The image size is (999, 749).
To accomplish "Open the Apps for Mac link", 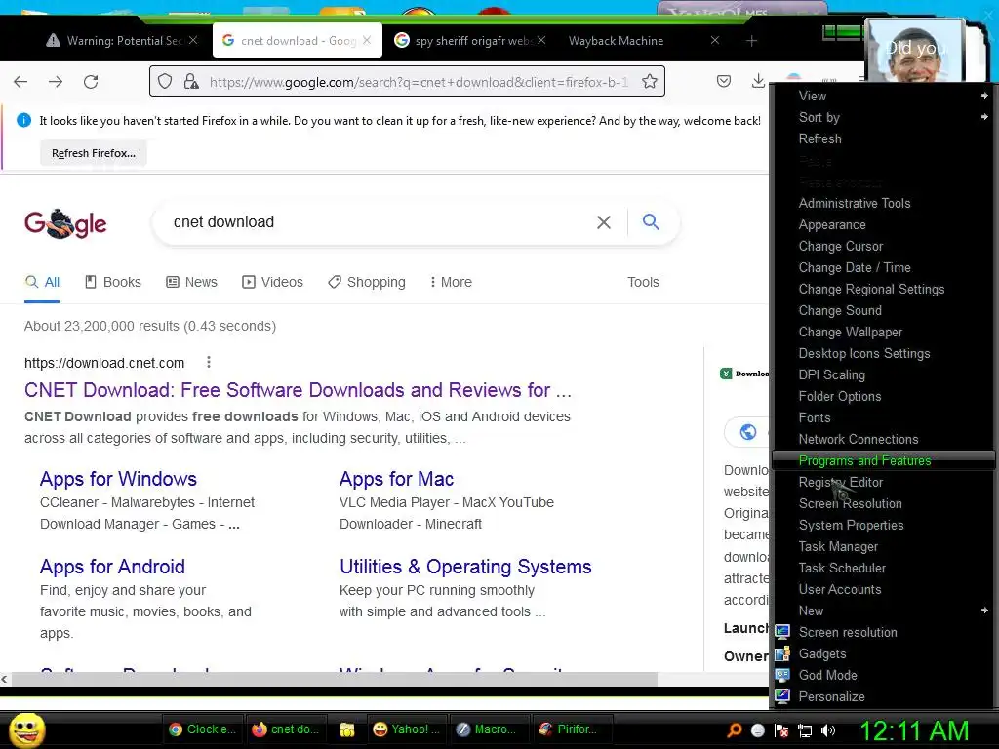I will click(396, 479).
